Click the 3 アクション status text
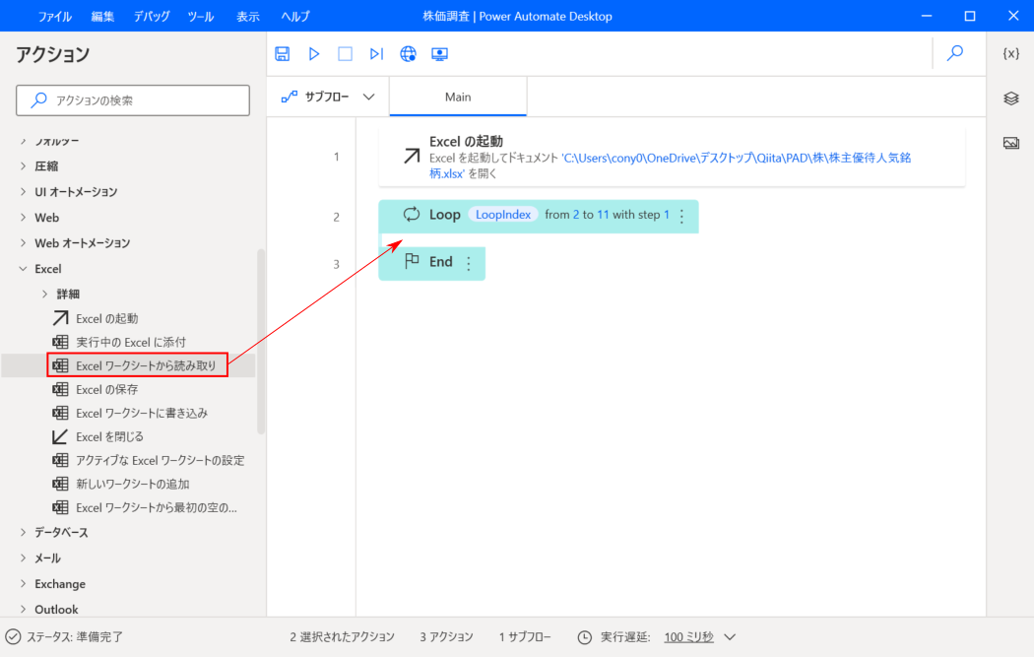This screenshot has width=1034, height=657. click(446, 637)
